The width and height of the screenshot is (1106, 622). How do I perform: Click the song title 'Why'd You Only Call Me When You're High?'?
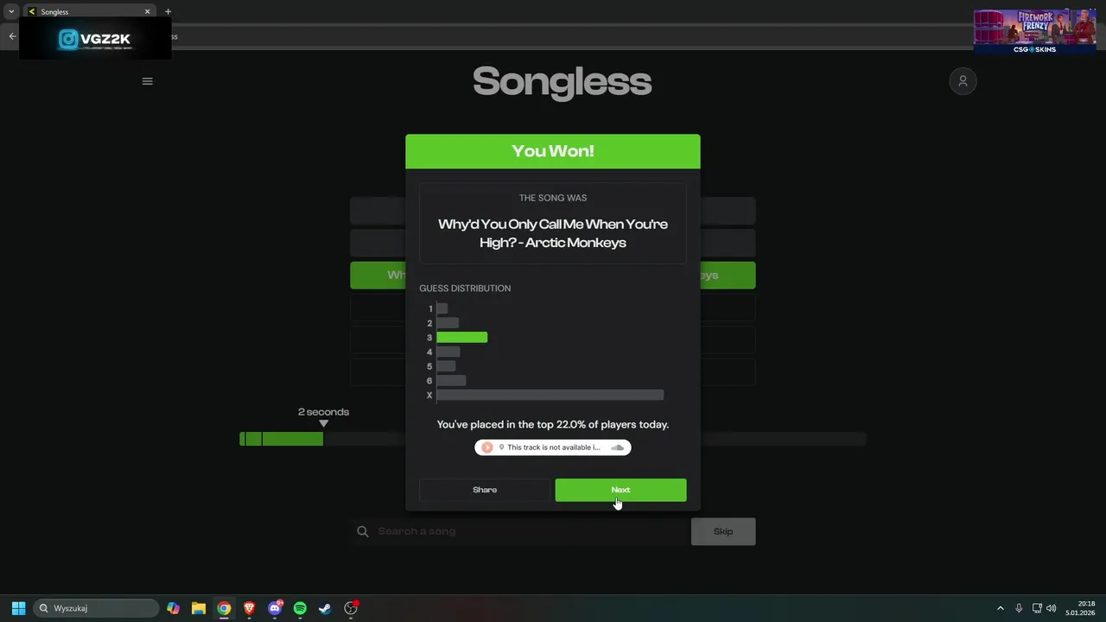click(x=553, y=233)
